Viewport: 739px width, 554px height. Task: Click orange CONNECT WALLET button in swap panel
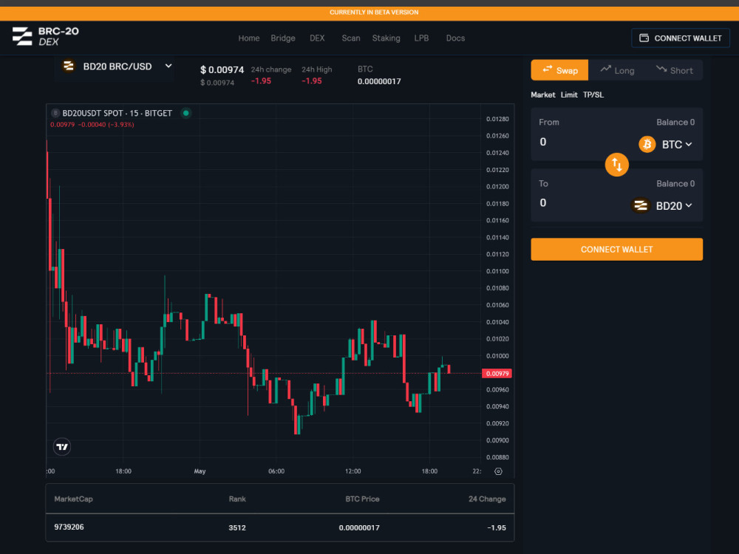point(616,249)
